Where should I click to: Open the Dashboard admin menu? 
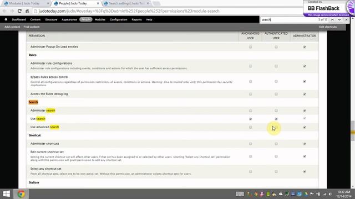coord(19,20)
